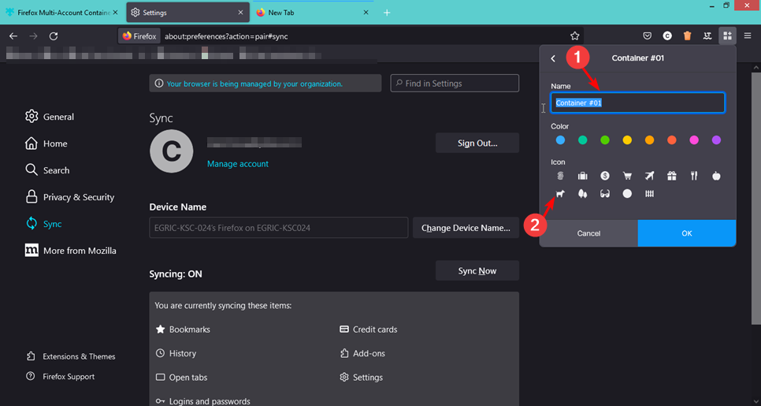The image size is (761, 406).
Task: Pick the pink container color
Action: click(694, 140)
